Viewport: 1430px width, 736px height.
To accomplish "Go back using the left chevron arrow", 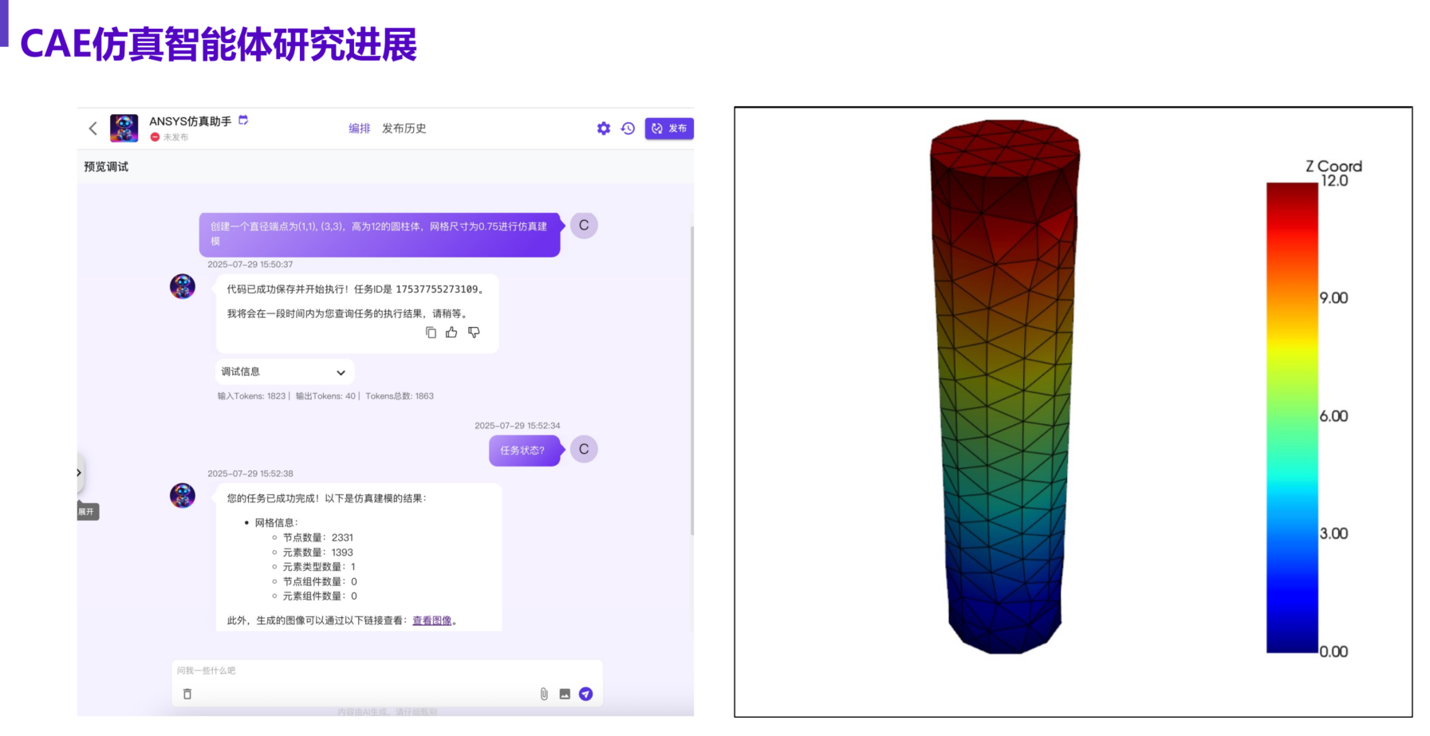I will click(x=93, y=128).
